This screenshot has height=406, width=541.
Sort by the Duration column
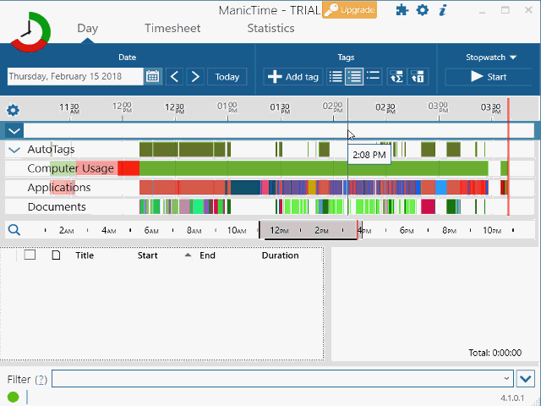[280, 255]
